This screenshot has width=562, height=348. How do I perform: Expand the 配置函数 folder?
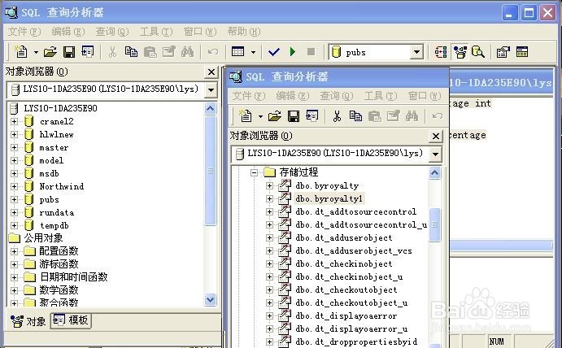click(14, 251)
